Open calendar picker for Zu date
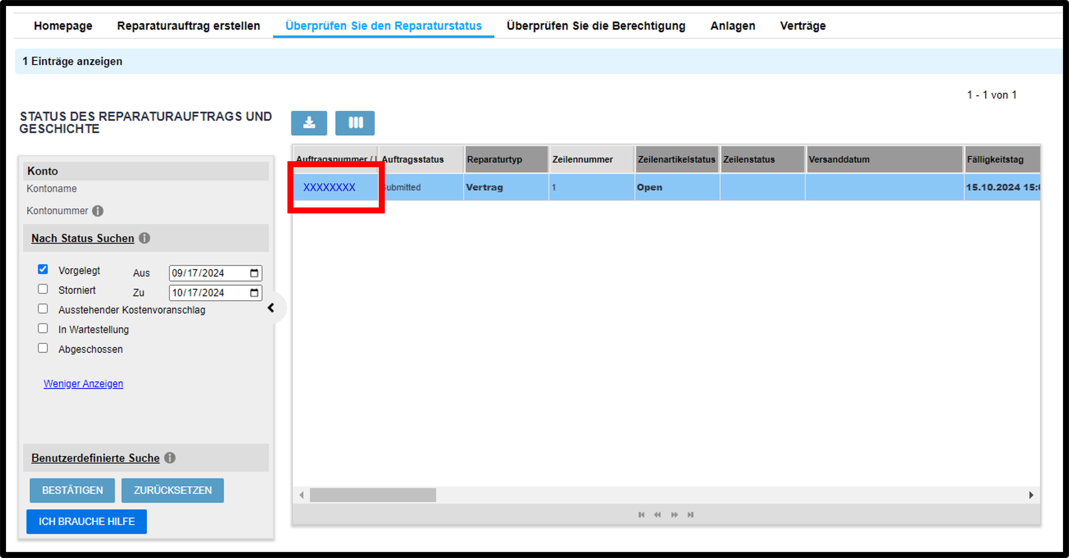Screen dimensions: 1069x558 coord(254,293)
